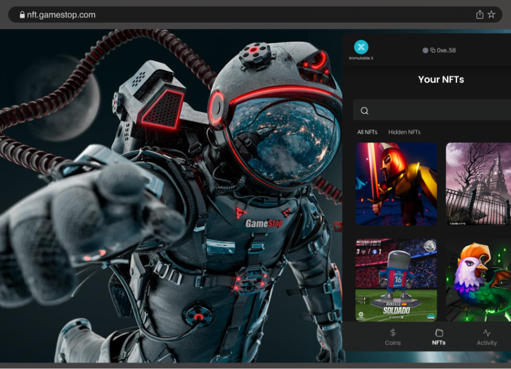Bookmark the page with the star icon
Image resolution: width=511 pixels, height=369 pixels.
click(x=492, y=15)
